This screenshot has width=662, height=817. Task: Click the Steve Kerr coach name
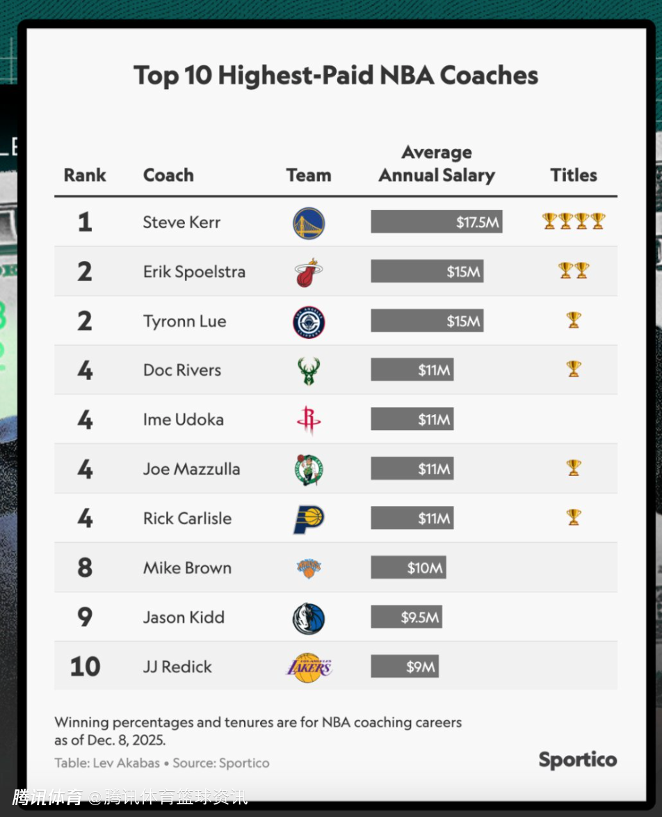181,223
